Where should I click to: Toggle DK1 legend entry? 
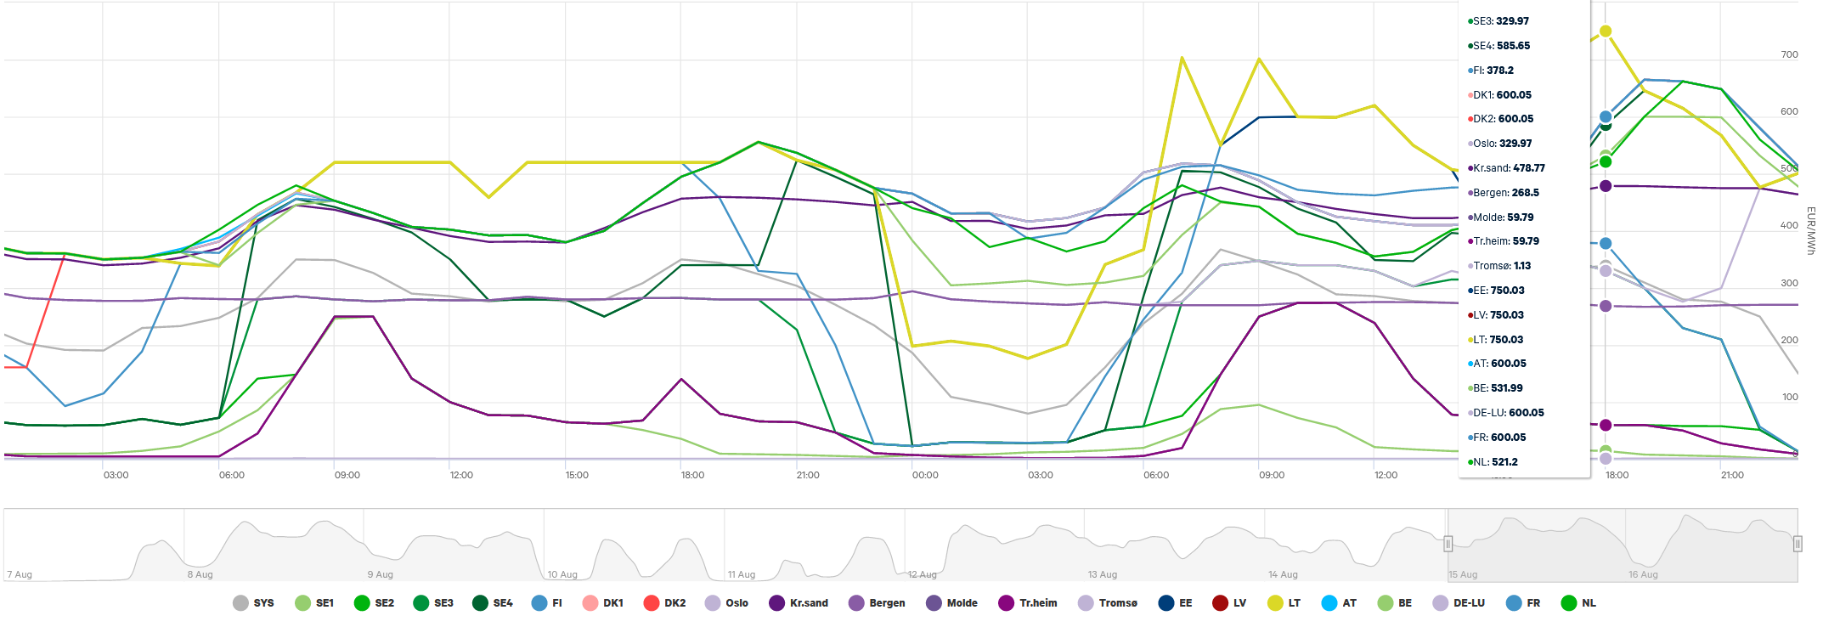point(602,603)
